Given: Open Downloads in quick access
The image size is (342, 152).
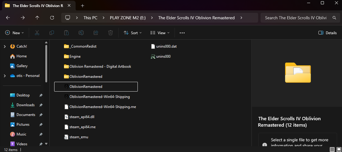Looking at the screenshot, I should coord(26,105).
